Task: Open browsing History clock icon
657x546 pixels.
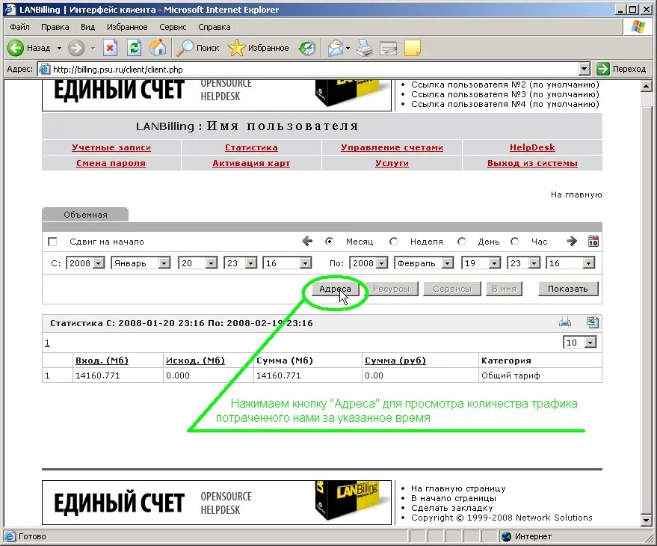Action: (307, 48)
